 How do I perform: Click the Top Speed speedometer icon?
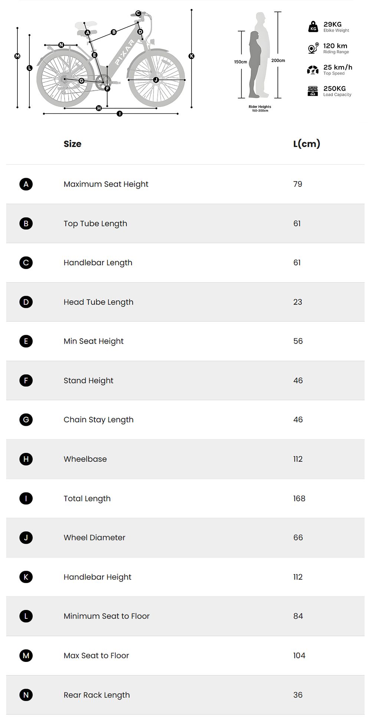[313, 70]
